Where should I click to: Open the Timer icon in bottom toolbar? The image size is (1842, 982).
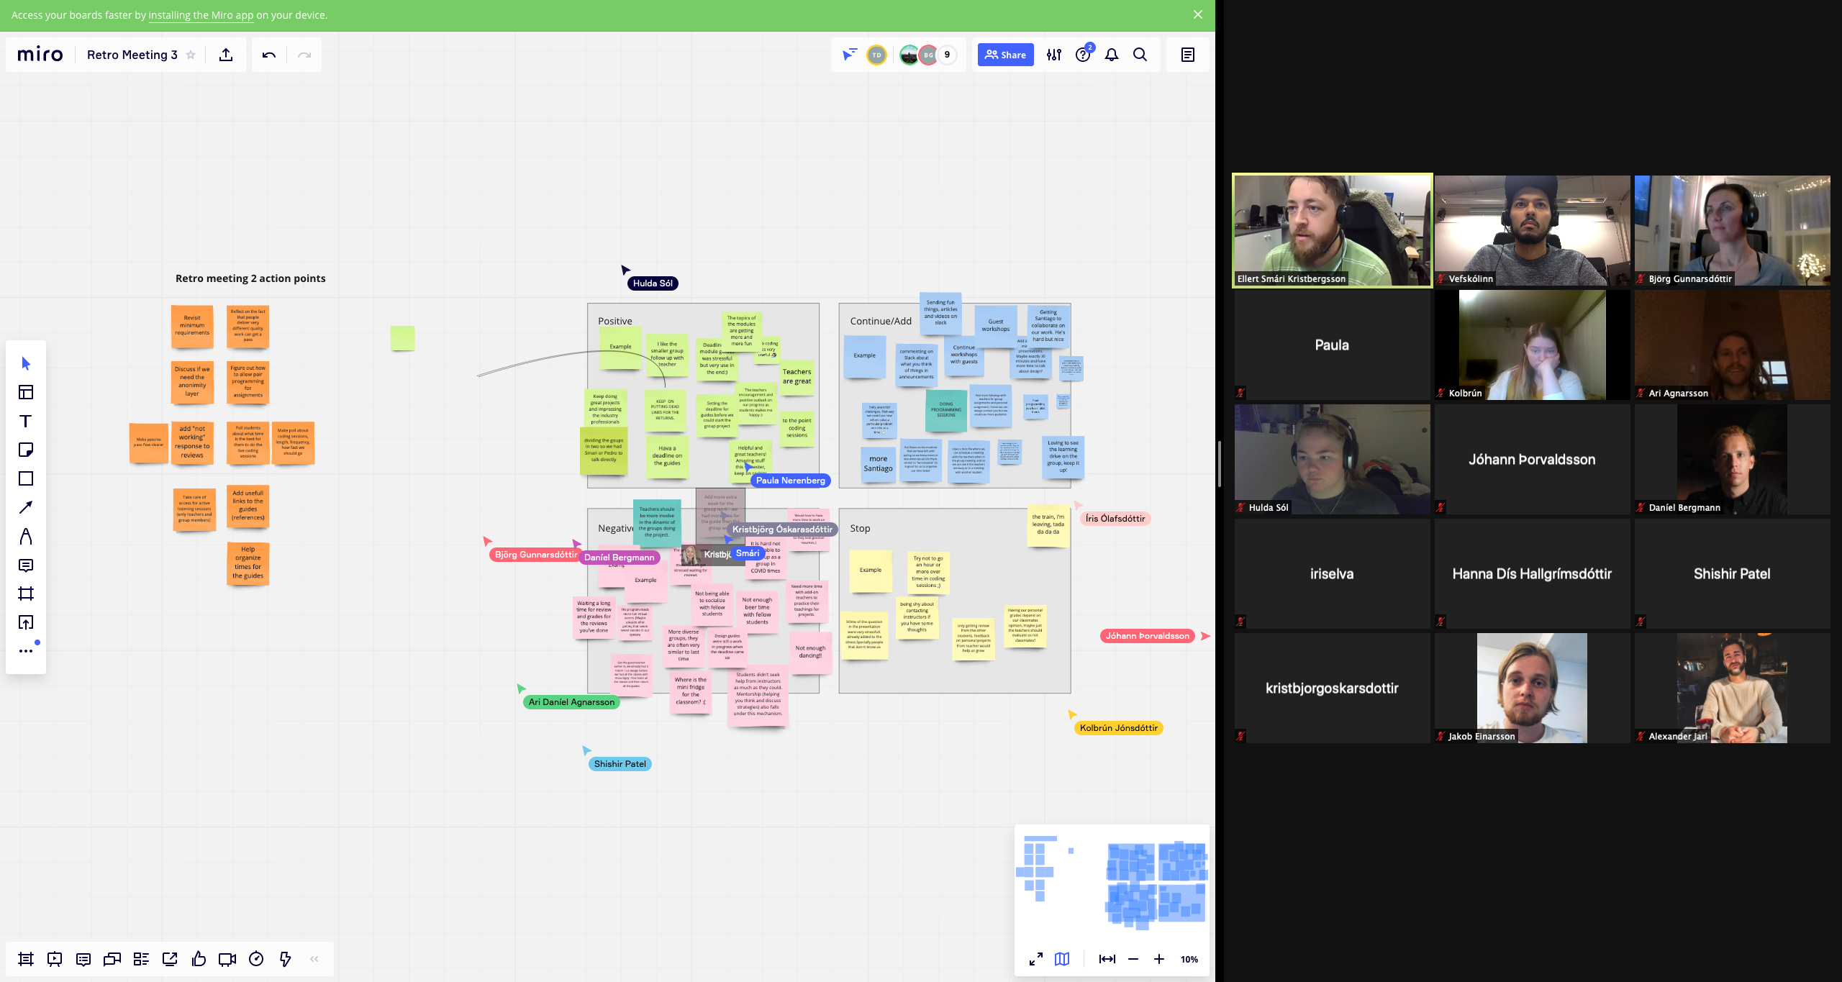(256, 959)
